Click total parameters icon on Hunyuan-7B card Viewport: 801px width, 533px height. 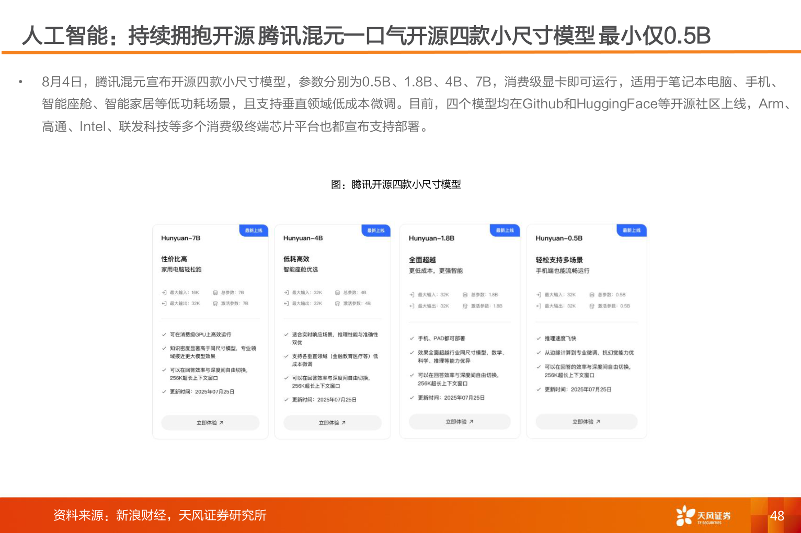tap(215, 293)
